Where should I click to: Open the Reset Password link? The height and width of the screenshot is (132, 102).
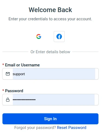tap(72, 128)
